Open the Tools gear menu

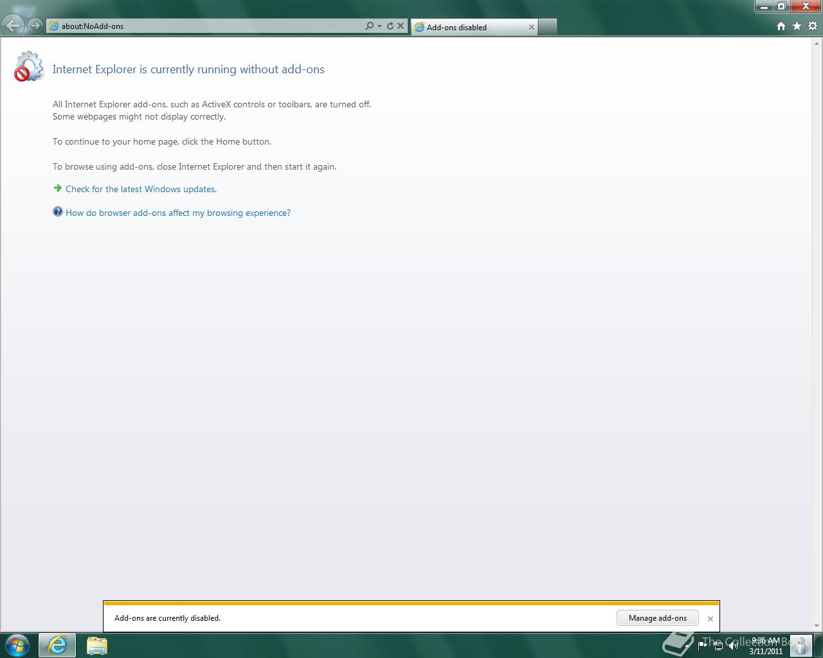813,26
